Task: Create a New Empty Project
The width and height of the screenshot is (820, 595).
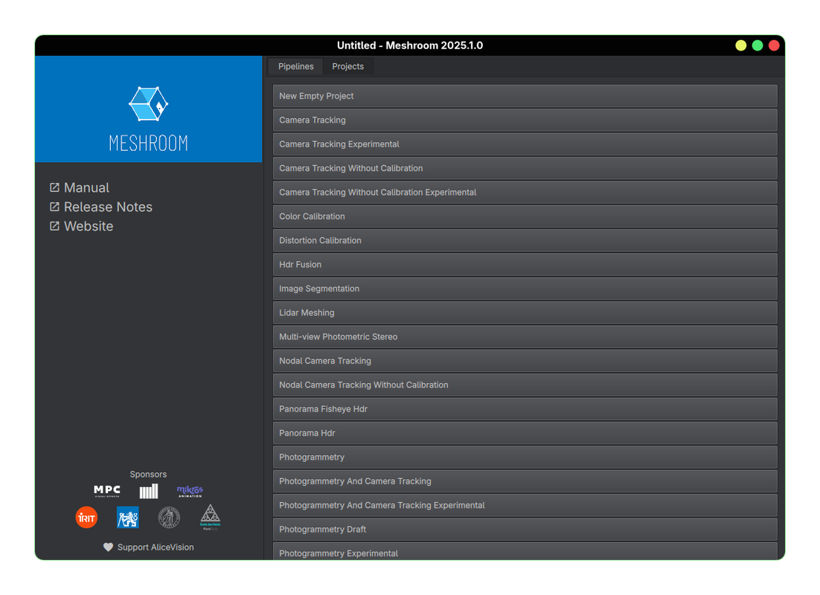Action: coord(525,96)
